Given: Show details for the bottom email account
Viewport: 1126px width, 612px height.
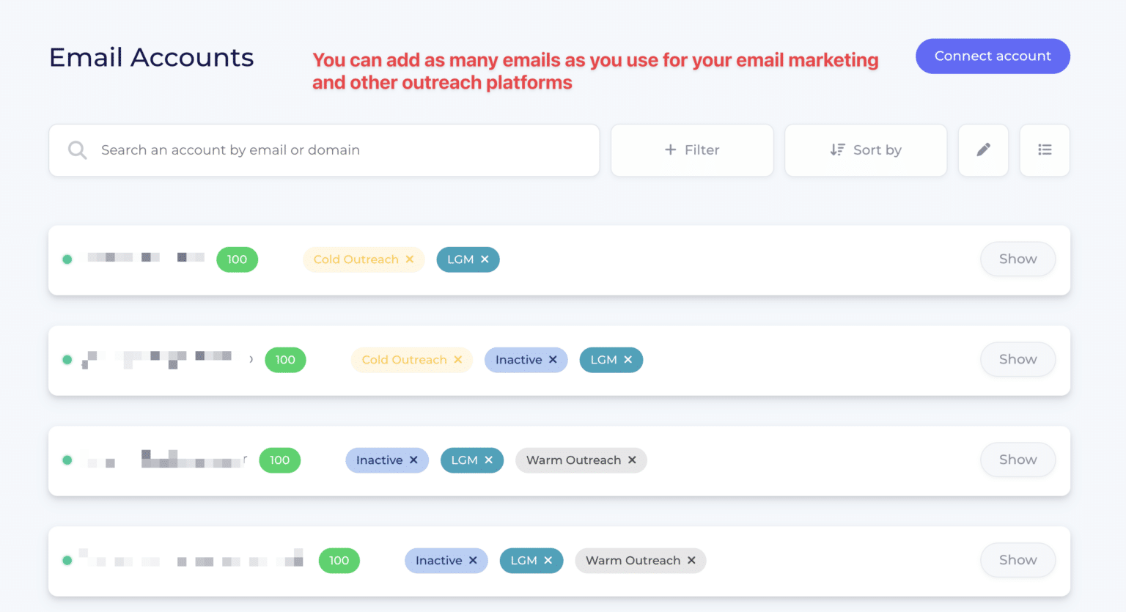Looking at the screenshot, I should pos(1018,560).
